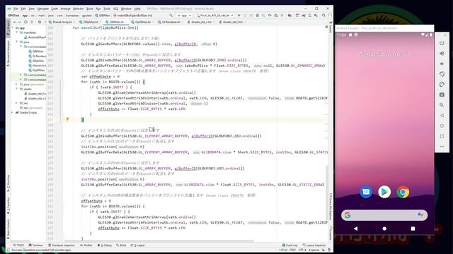This screenshot has width=453, height=254.
Task: Collapse the assets folder in project tree
Action: [x=17, y=89]
